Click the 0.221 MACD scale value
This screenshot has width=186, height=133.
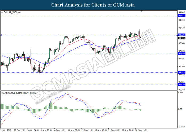click(181, 93)
